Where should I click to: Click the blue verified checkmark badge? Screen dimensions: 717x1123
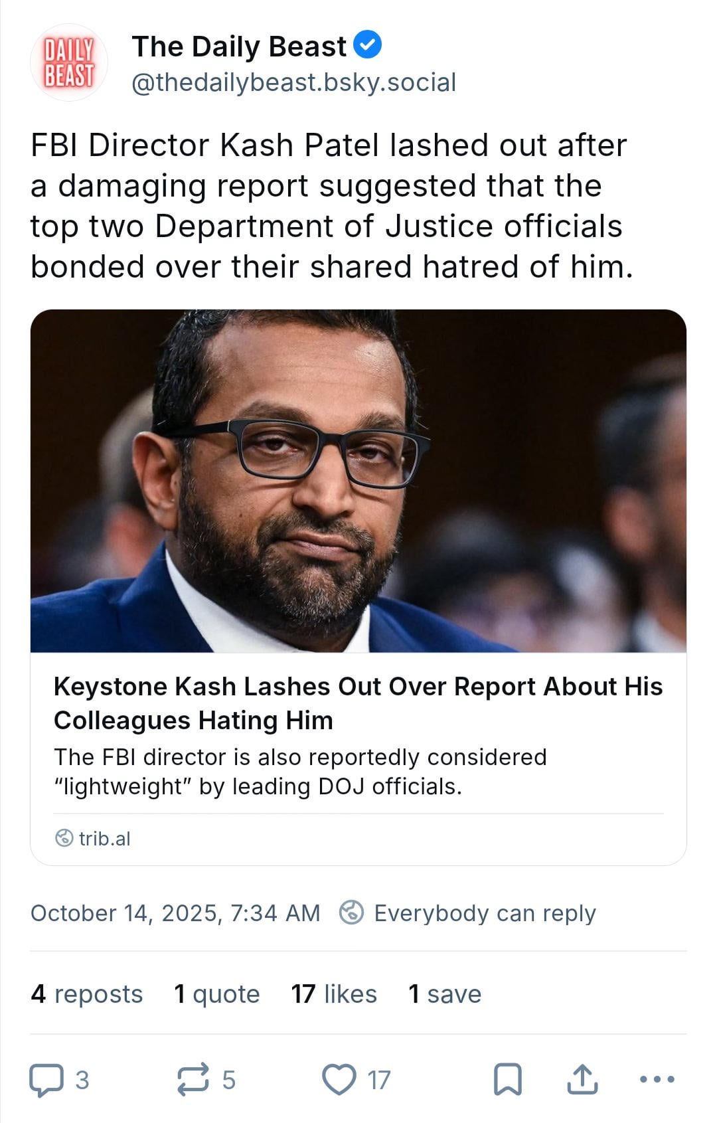click(367, 45)
